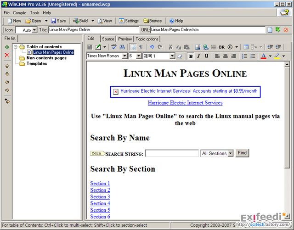Toggle show borders grid icon
The height and width of the screenshot is (230, 294).
point(133,47)
